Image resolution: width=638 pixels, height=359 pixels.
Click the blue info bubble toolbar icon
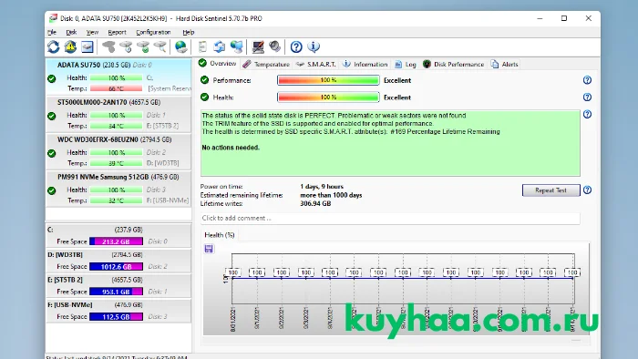click(314, 47)
